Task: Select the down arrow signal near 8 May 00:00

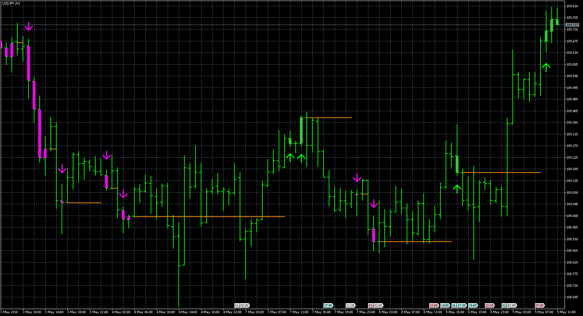Action: coord(374,205)
